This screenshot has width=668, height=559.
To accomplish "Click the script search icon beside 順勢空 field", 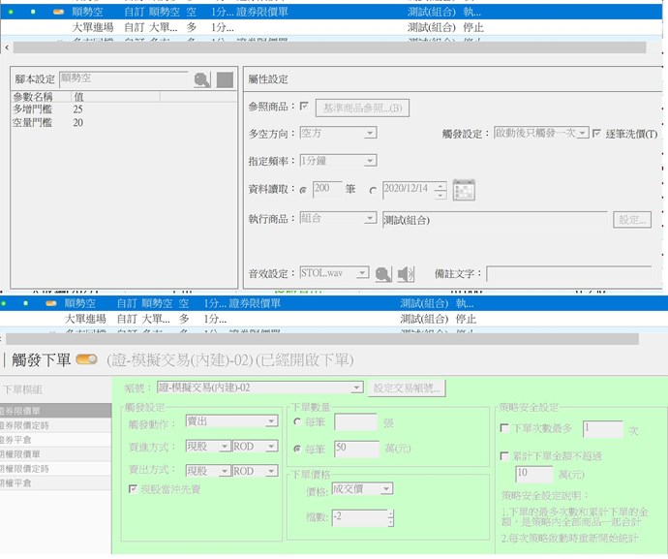I will 201,80.
